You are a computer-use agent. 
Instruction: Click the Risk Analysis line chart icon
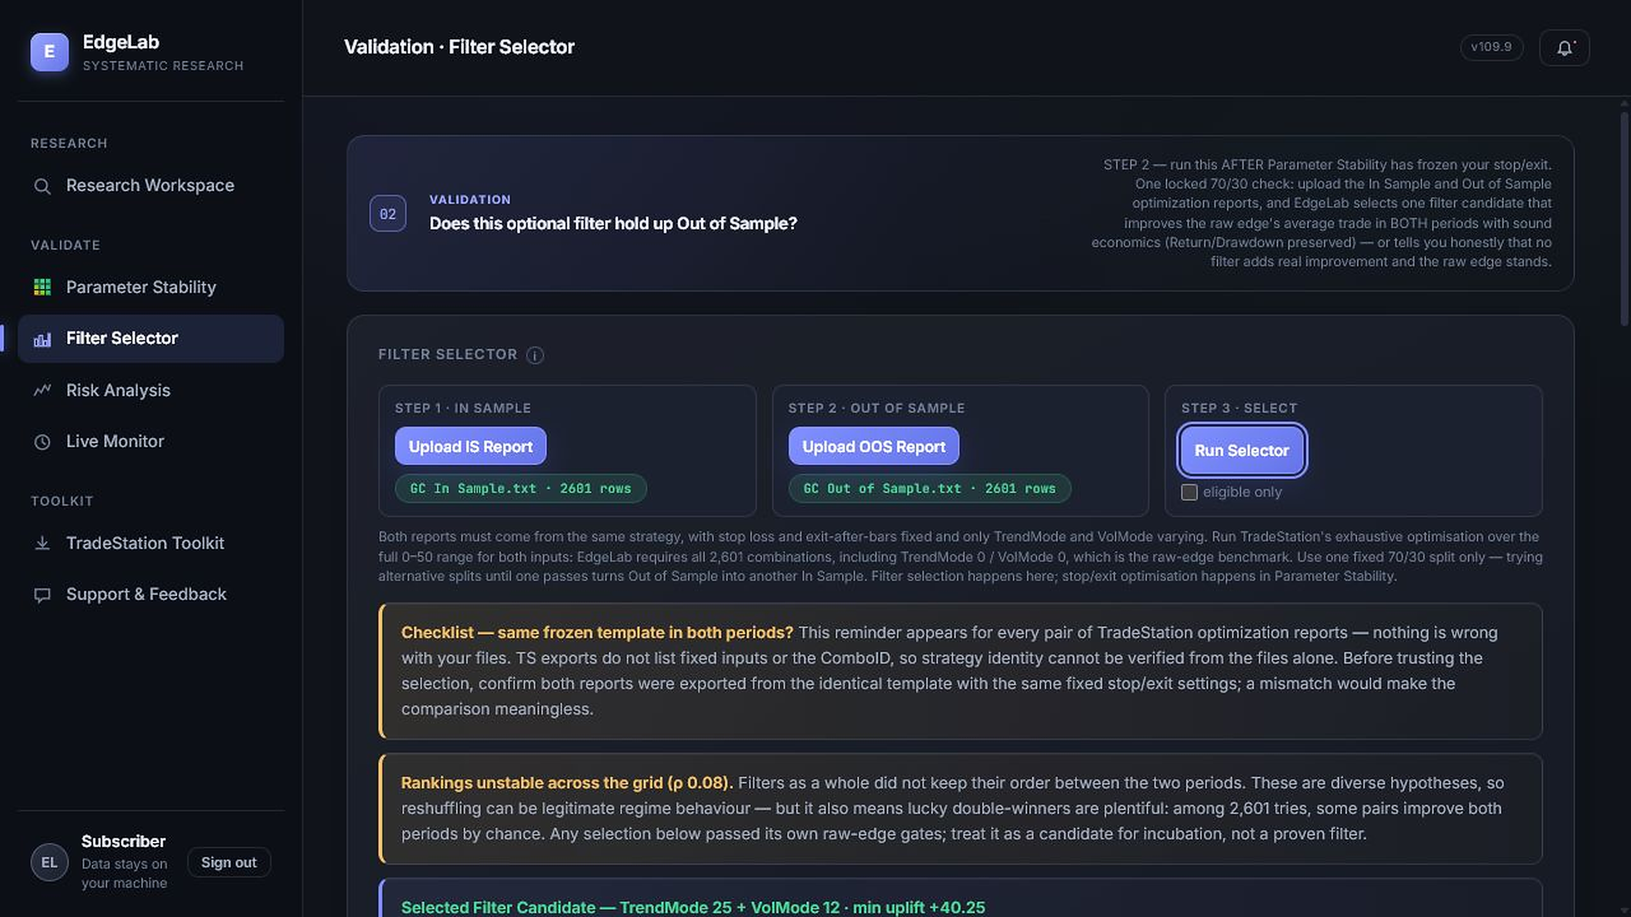(x=42, y=390)
